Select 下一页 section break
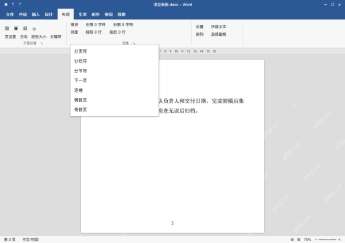 [x=115, y=80]
